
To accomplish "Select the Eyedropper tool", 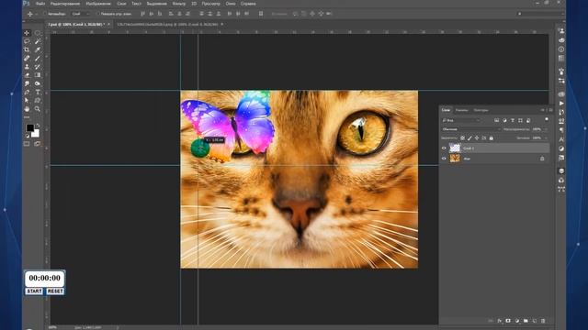I will pos(37,49).
